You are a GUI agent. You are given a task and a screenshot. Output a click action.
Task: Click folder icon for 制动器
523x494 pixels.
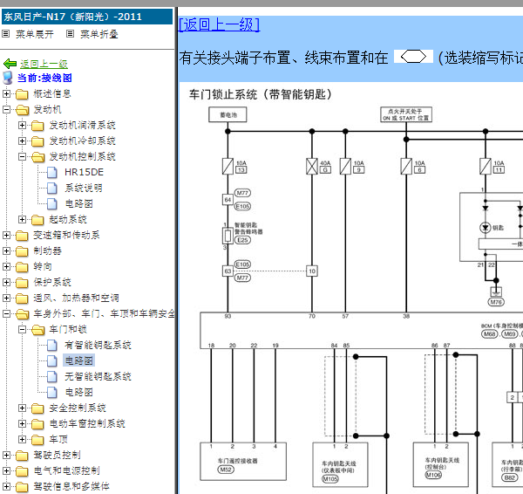coord(22,251)
